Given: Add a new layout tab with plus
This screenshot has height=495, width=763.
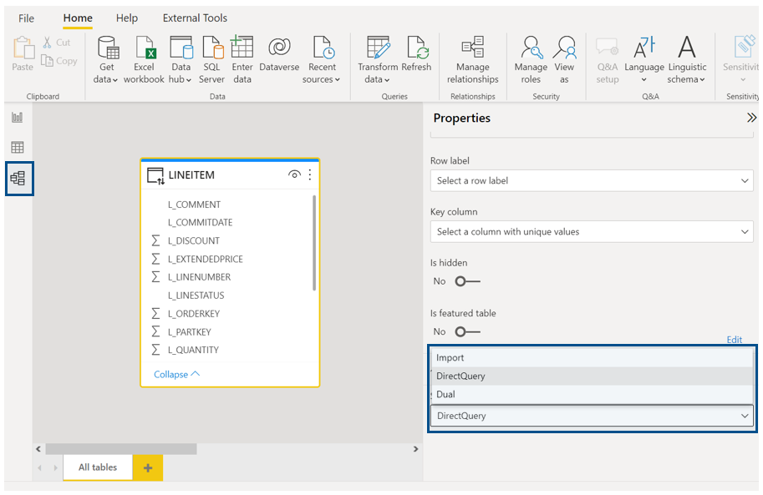Looking at the screenshot, I should 148,467.
